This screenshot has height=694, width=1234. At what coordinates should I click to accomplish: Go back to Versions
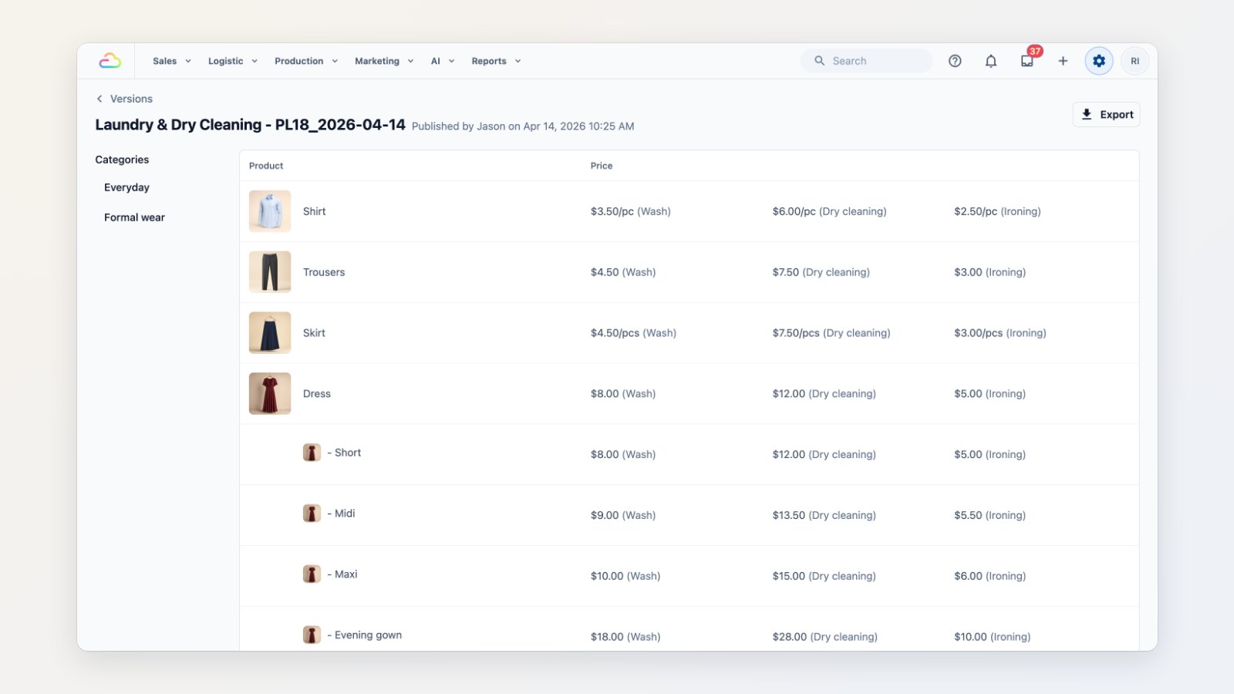(x=131, y=99)
